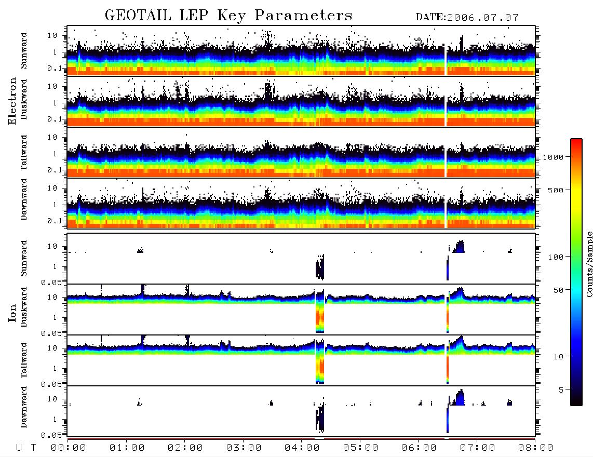
Task: Select the Electron "Dawnward" panel label
Action: pos(24,199)
